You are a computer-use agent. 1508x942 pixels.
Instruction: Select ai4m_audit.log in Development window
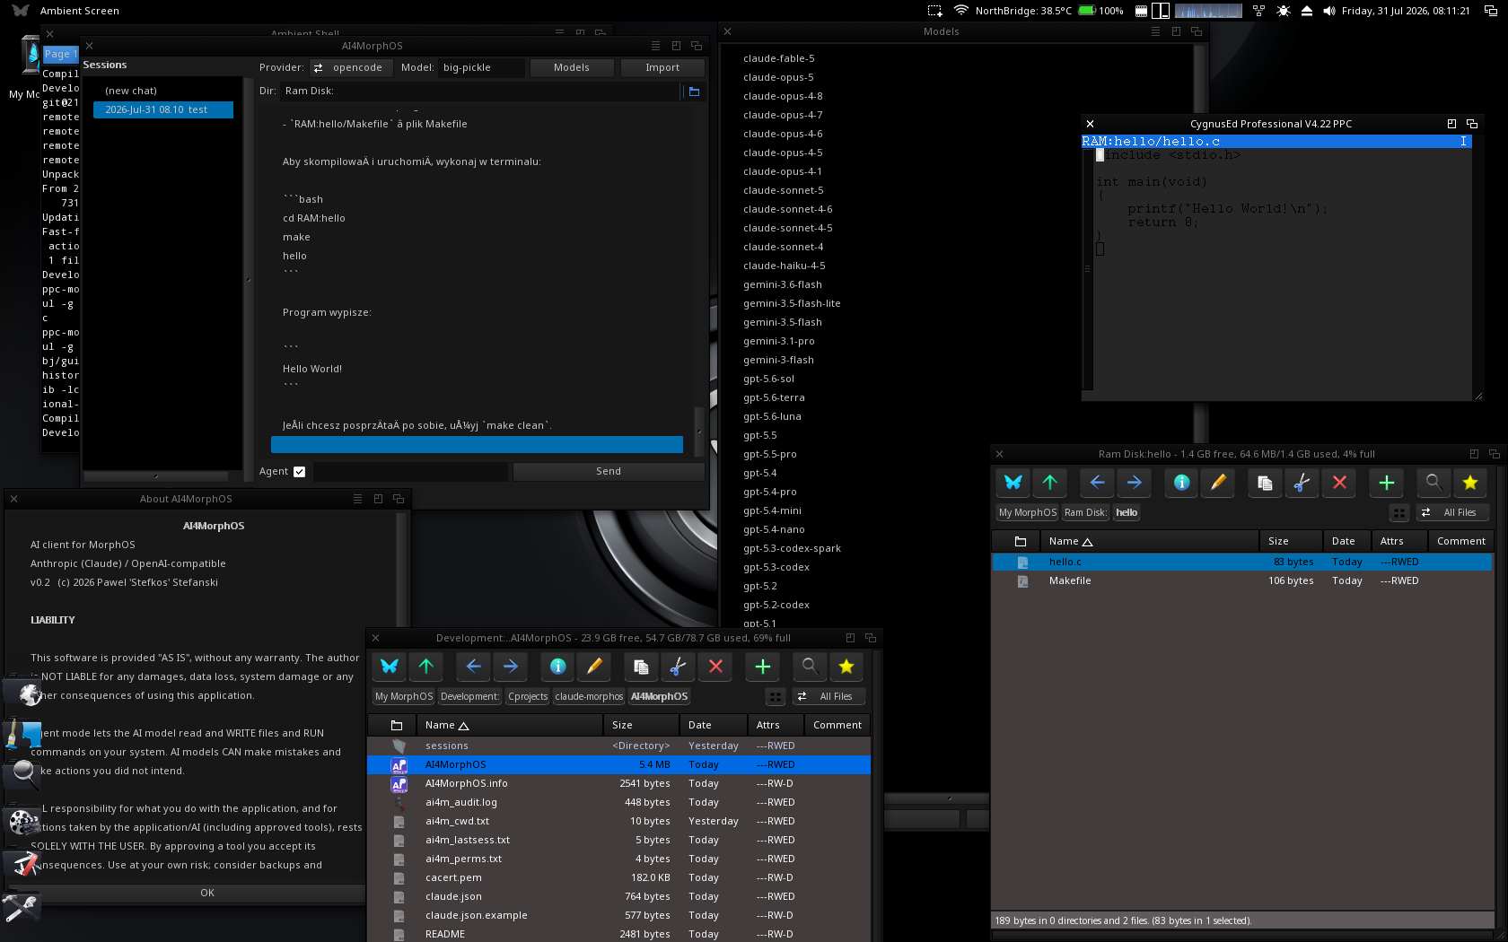(619, 803)
